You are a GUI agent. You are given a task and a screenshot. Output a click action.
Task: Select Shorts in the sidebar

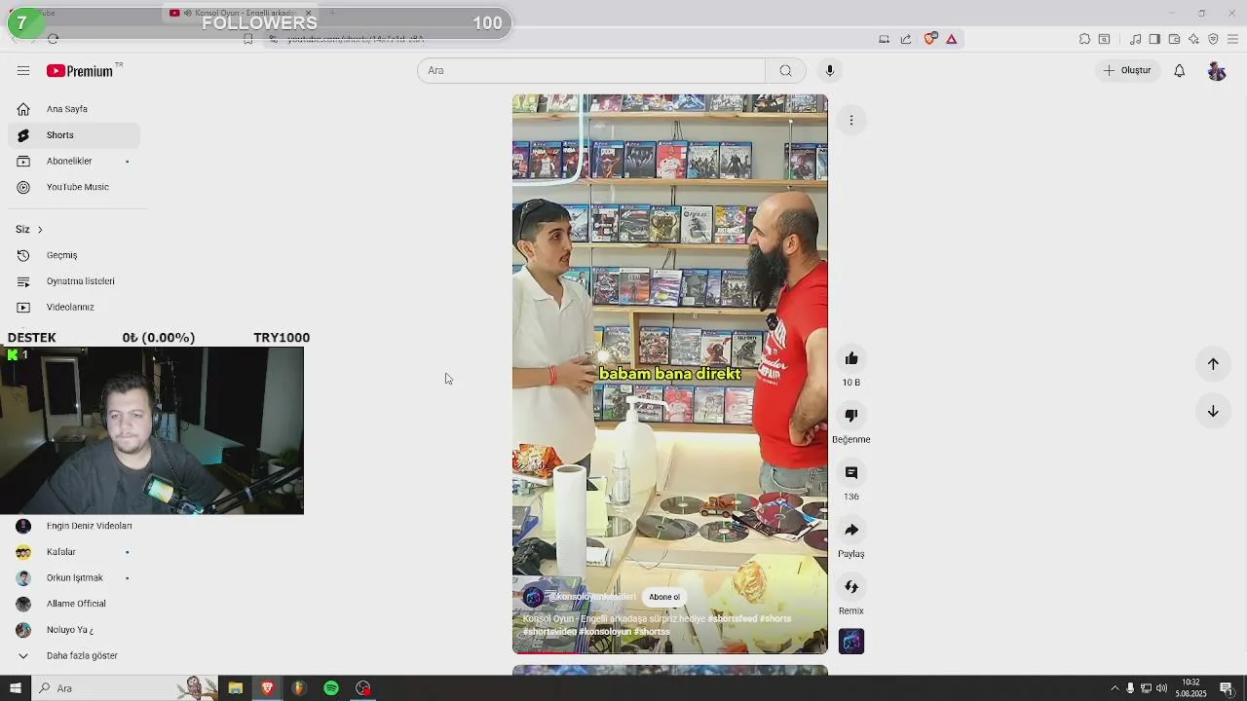point(74,135)
